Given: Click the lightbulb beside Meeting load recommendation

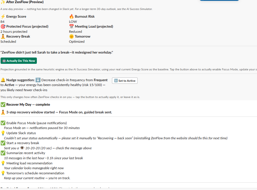Looking at the screenshot, I should point(3,163).
